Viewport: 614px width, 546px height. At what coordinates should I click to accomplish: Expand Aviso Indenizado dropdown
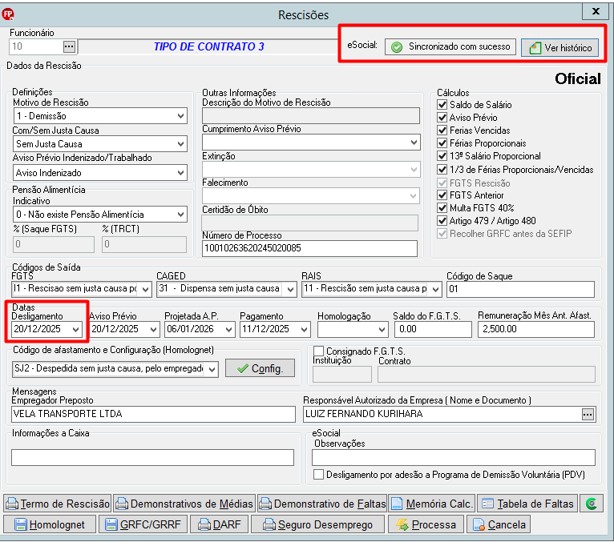pyautogui.click(x=180, y=172)
